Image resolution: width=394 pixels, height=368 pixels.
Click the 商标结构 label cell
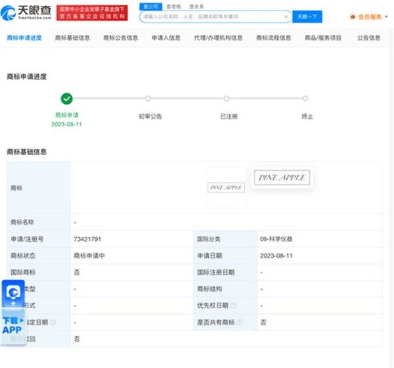click(225, 289)
